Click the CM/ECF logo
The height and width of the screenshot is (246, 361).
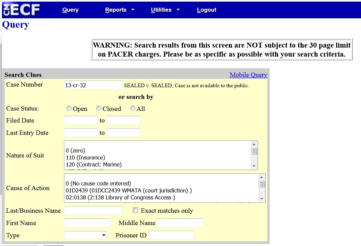coord(21,10)
